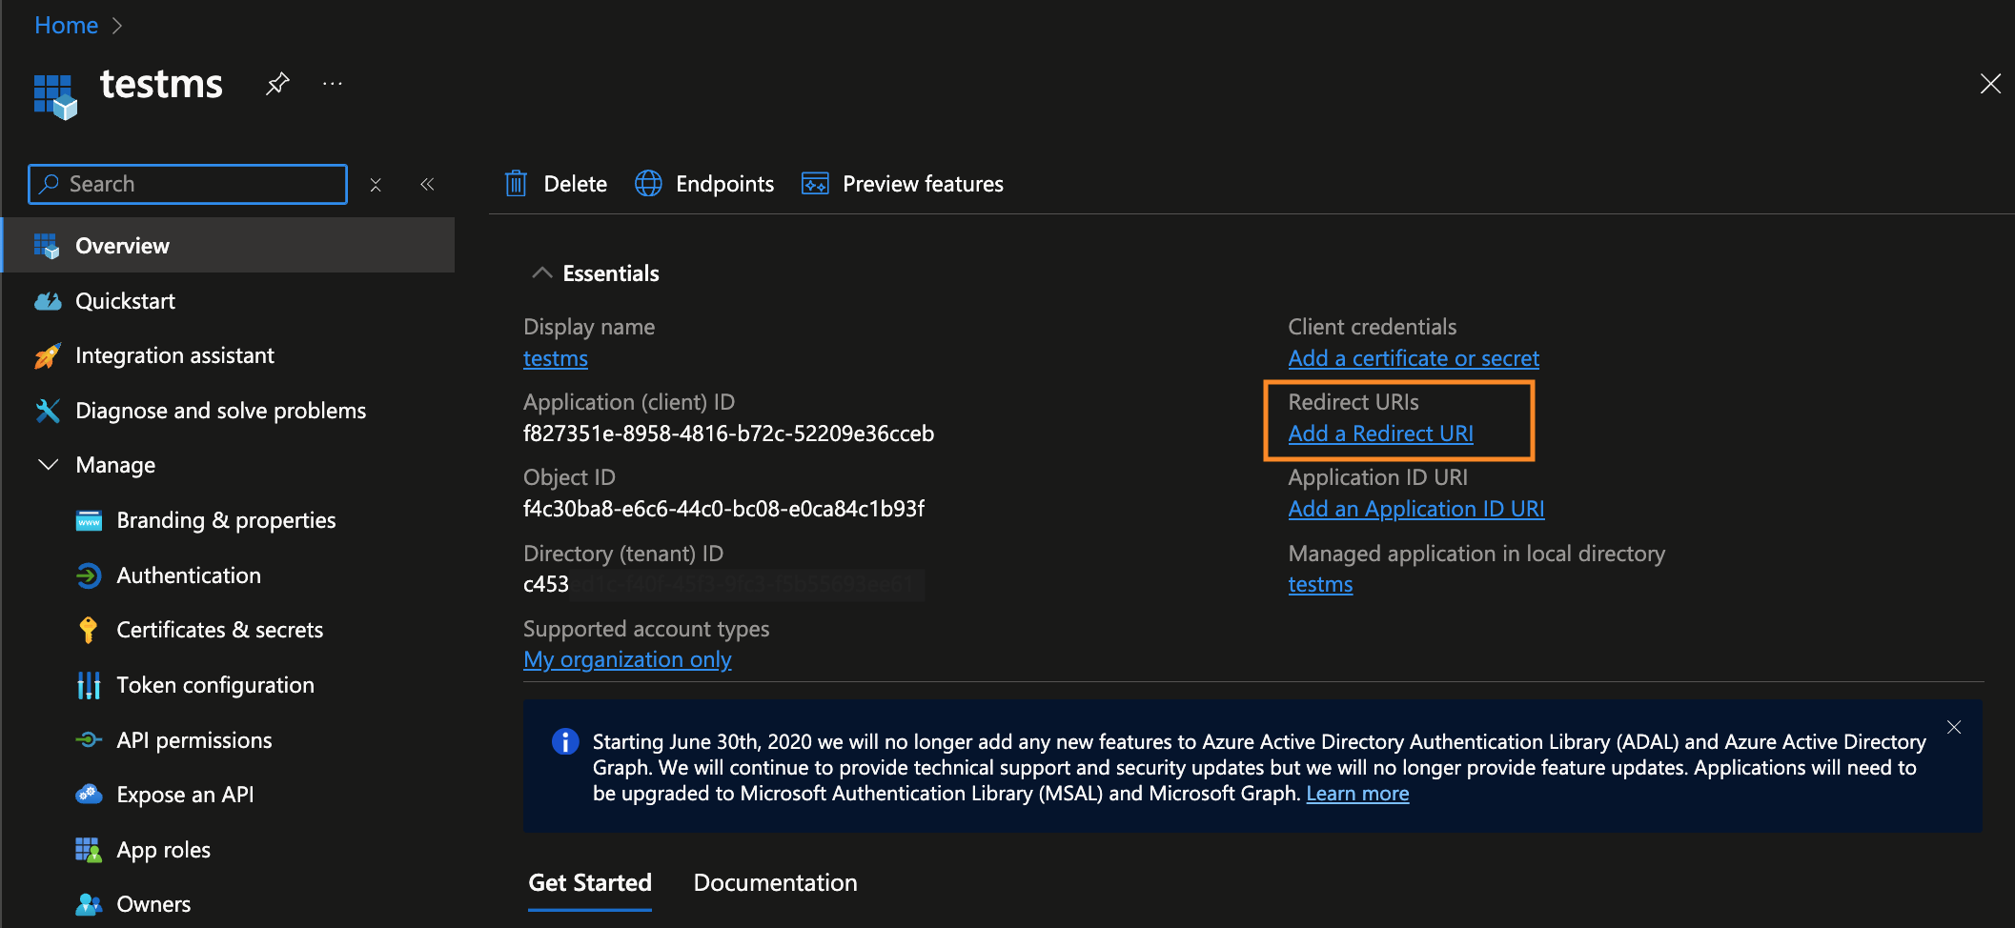Click the info icon in the banner
2015x928 pixels.
point(565,741)
